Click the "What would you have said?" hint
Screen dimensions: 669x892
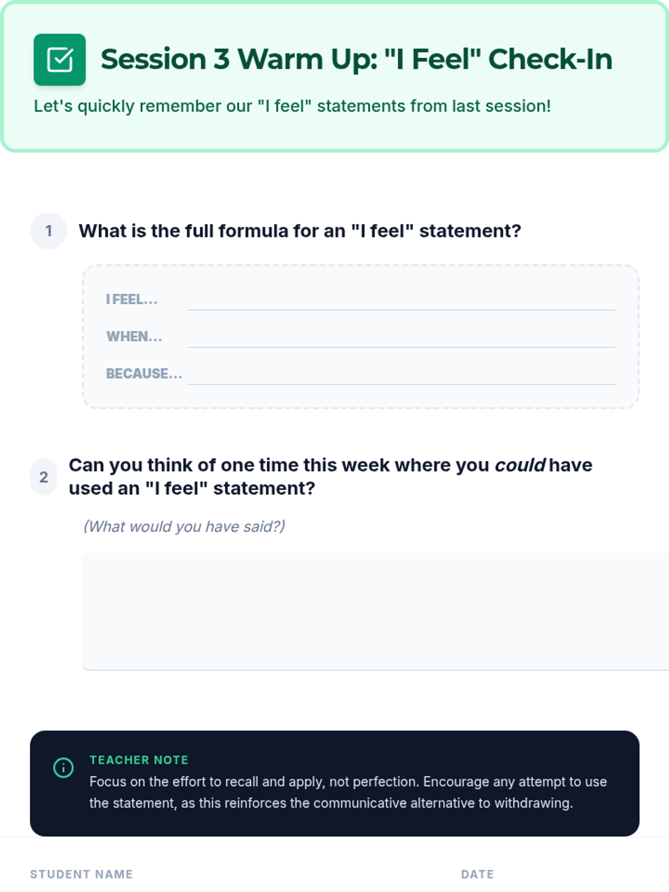[x=184, y=526]
